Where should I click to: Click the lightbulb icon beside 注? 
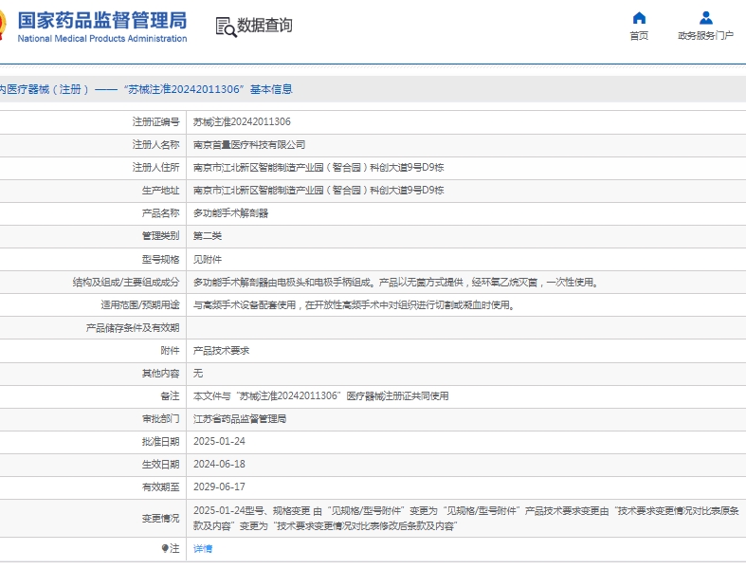pos(165,548)
